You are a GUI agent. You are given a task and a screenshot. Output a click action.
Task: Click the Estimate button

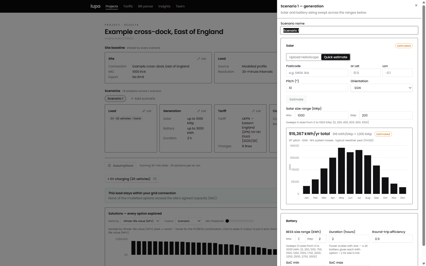click(x=296, y=99)
